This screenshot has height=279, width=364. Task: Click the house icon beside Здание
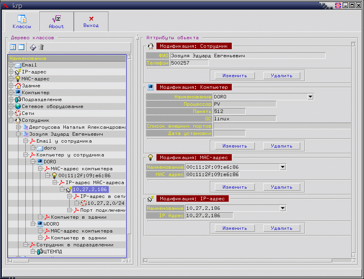tap(18, 86)
